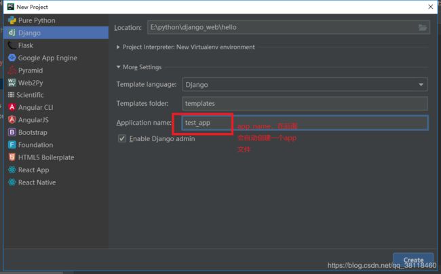
Task: Select the Web2Py icon
Action: coord(12,83)
